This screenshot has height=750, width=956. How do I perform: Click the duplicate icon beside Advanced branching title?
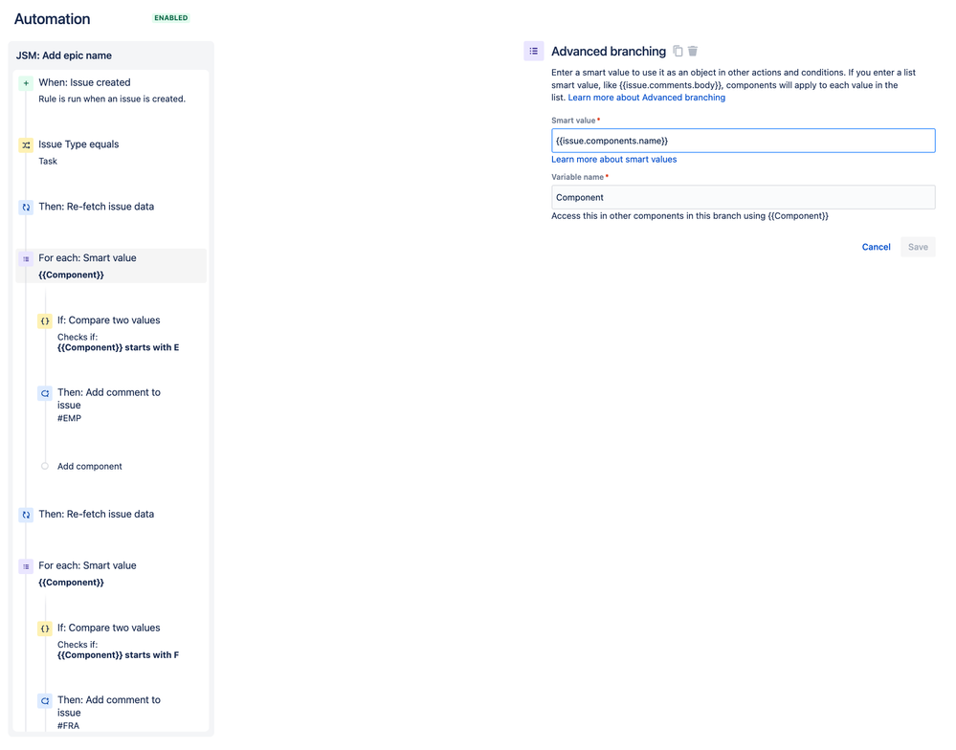click(x=678, y=51)
